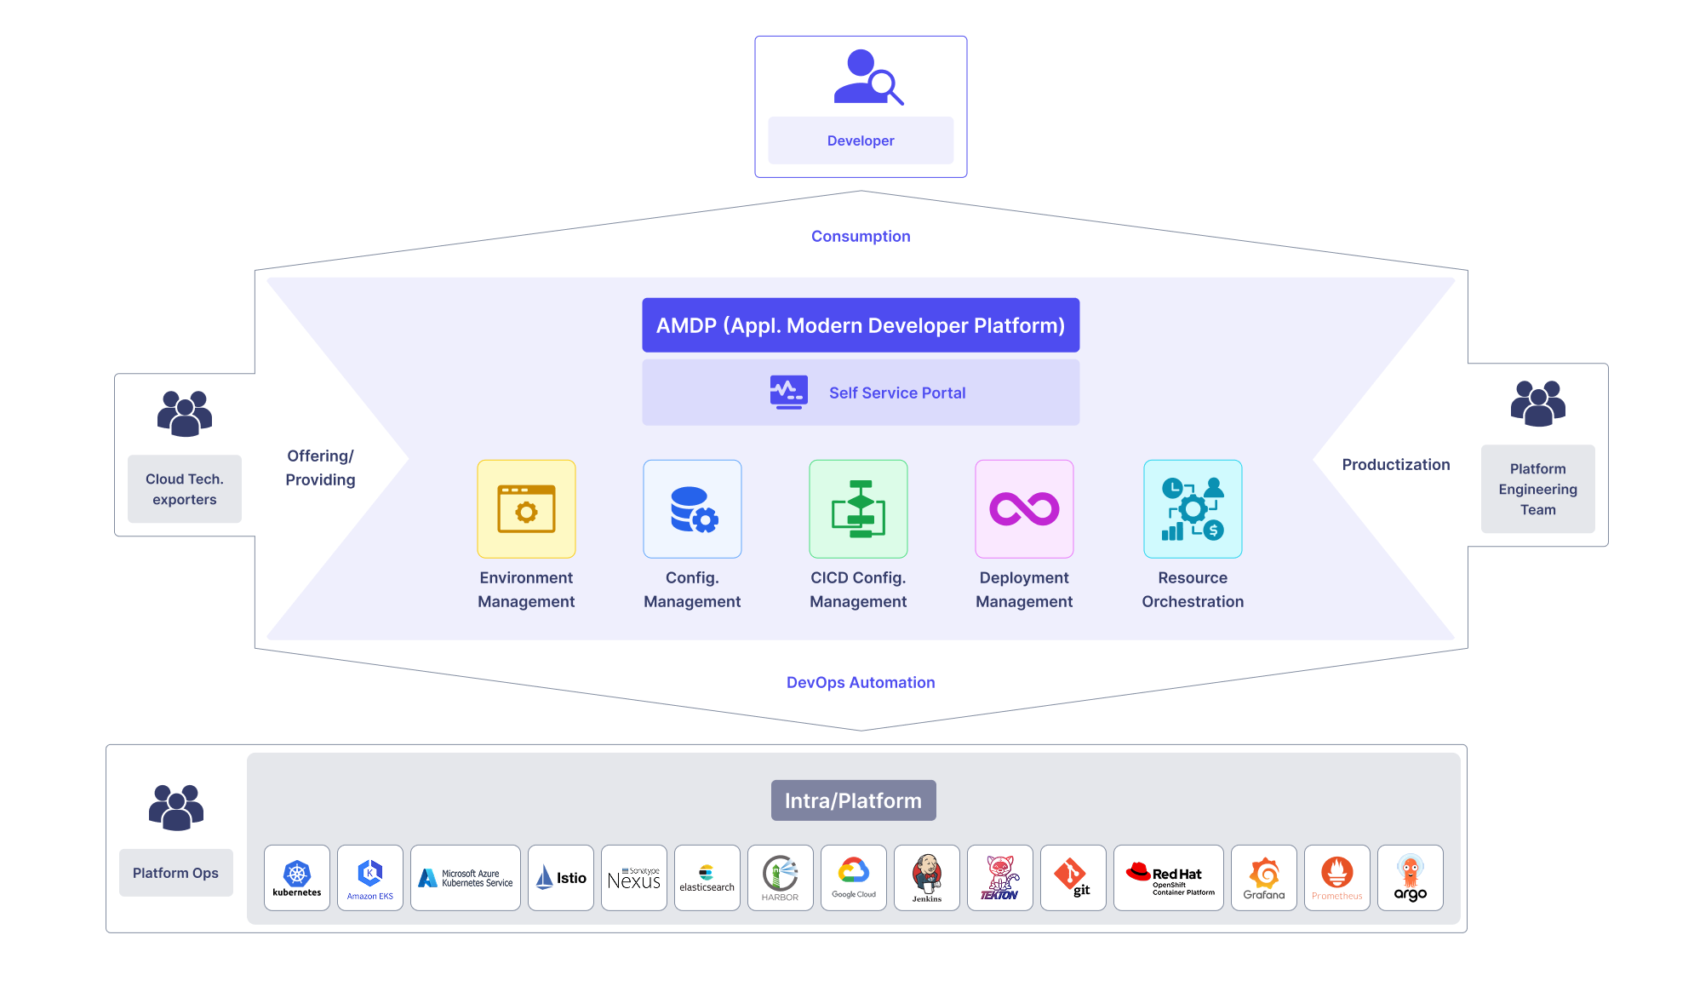Click the Sonatype Nexus logo tile
1694x998 pixels.
[634, 878]
